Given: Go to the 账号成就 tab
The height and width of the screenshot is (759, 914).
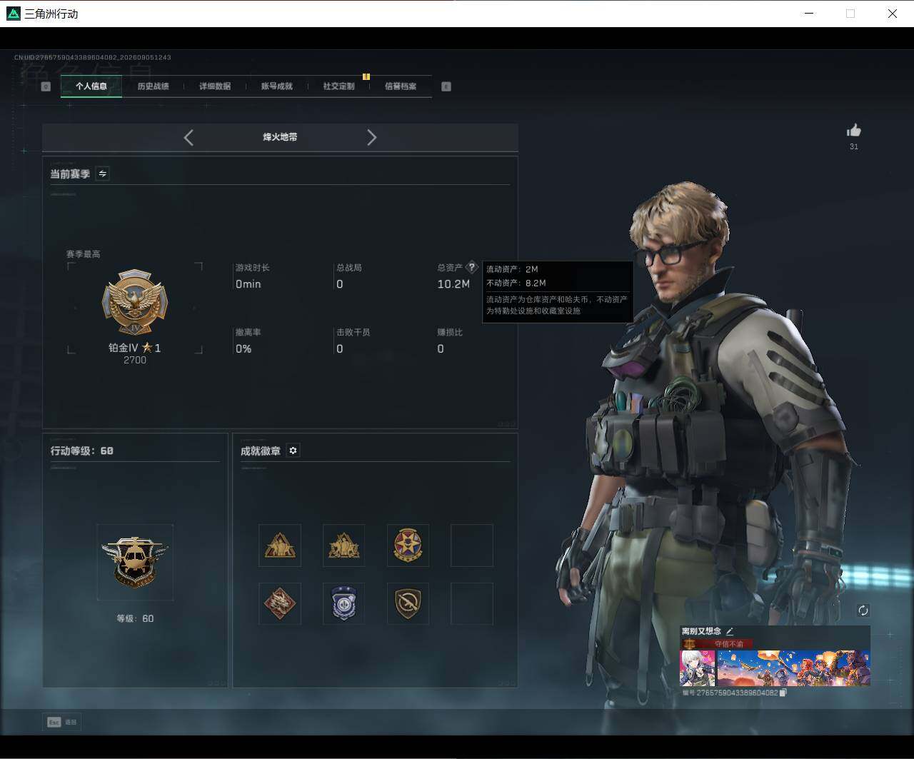Looking at the screenshot, I should [x=277, y=86].
